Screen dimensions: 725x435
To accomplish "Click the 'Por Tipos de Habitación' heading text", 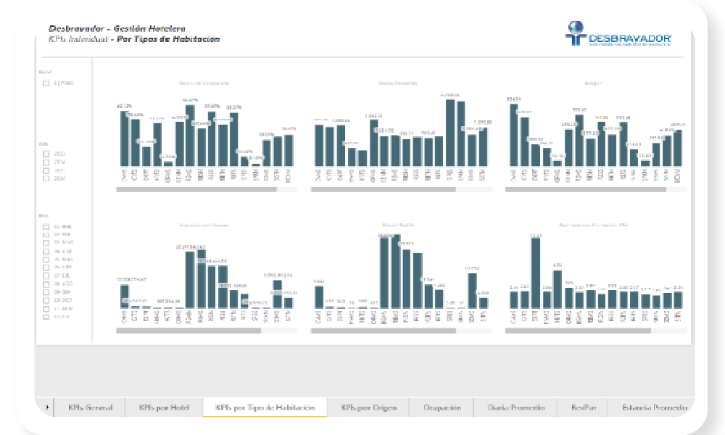I will coord(168,39).
